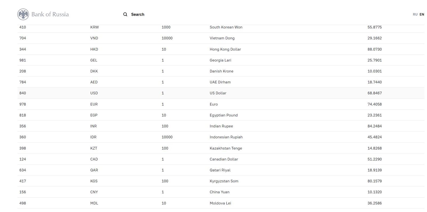Select the Moldova Lei row

[220, 203]
